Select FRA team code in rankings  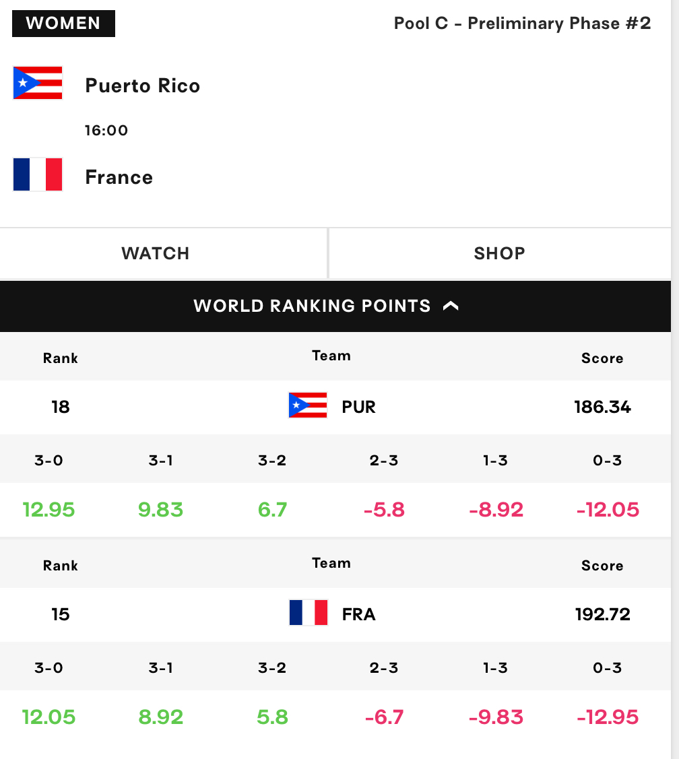click(358, 614)
